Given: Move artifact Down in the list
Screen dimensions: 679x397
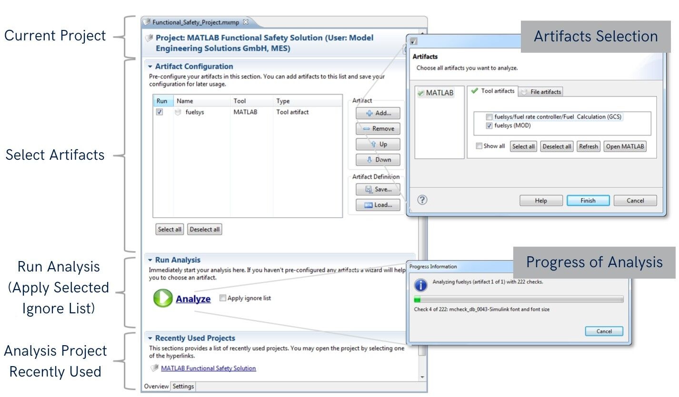Looking at the screenshot, I should click(378, 160).
